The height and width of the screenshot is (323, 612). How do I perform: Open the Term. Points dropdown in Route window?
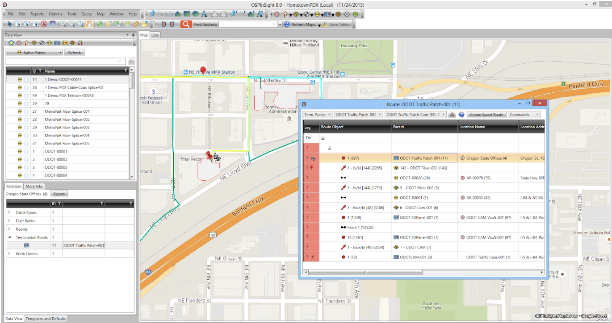click(317, 115)
